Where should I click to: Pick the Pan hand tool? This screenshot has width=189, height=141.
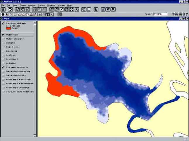pyautogui.click(x=27, y=14)
